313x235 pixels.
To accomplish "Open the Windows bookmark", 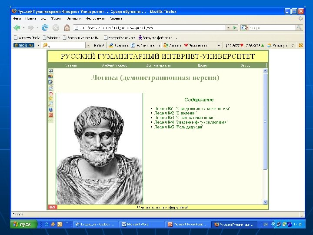I will coord(51,37).
